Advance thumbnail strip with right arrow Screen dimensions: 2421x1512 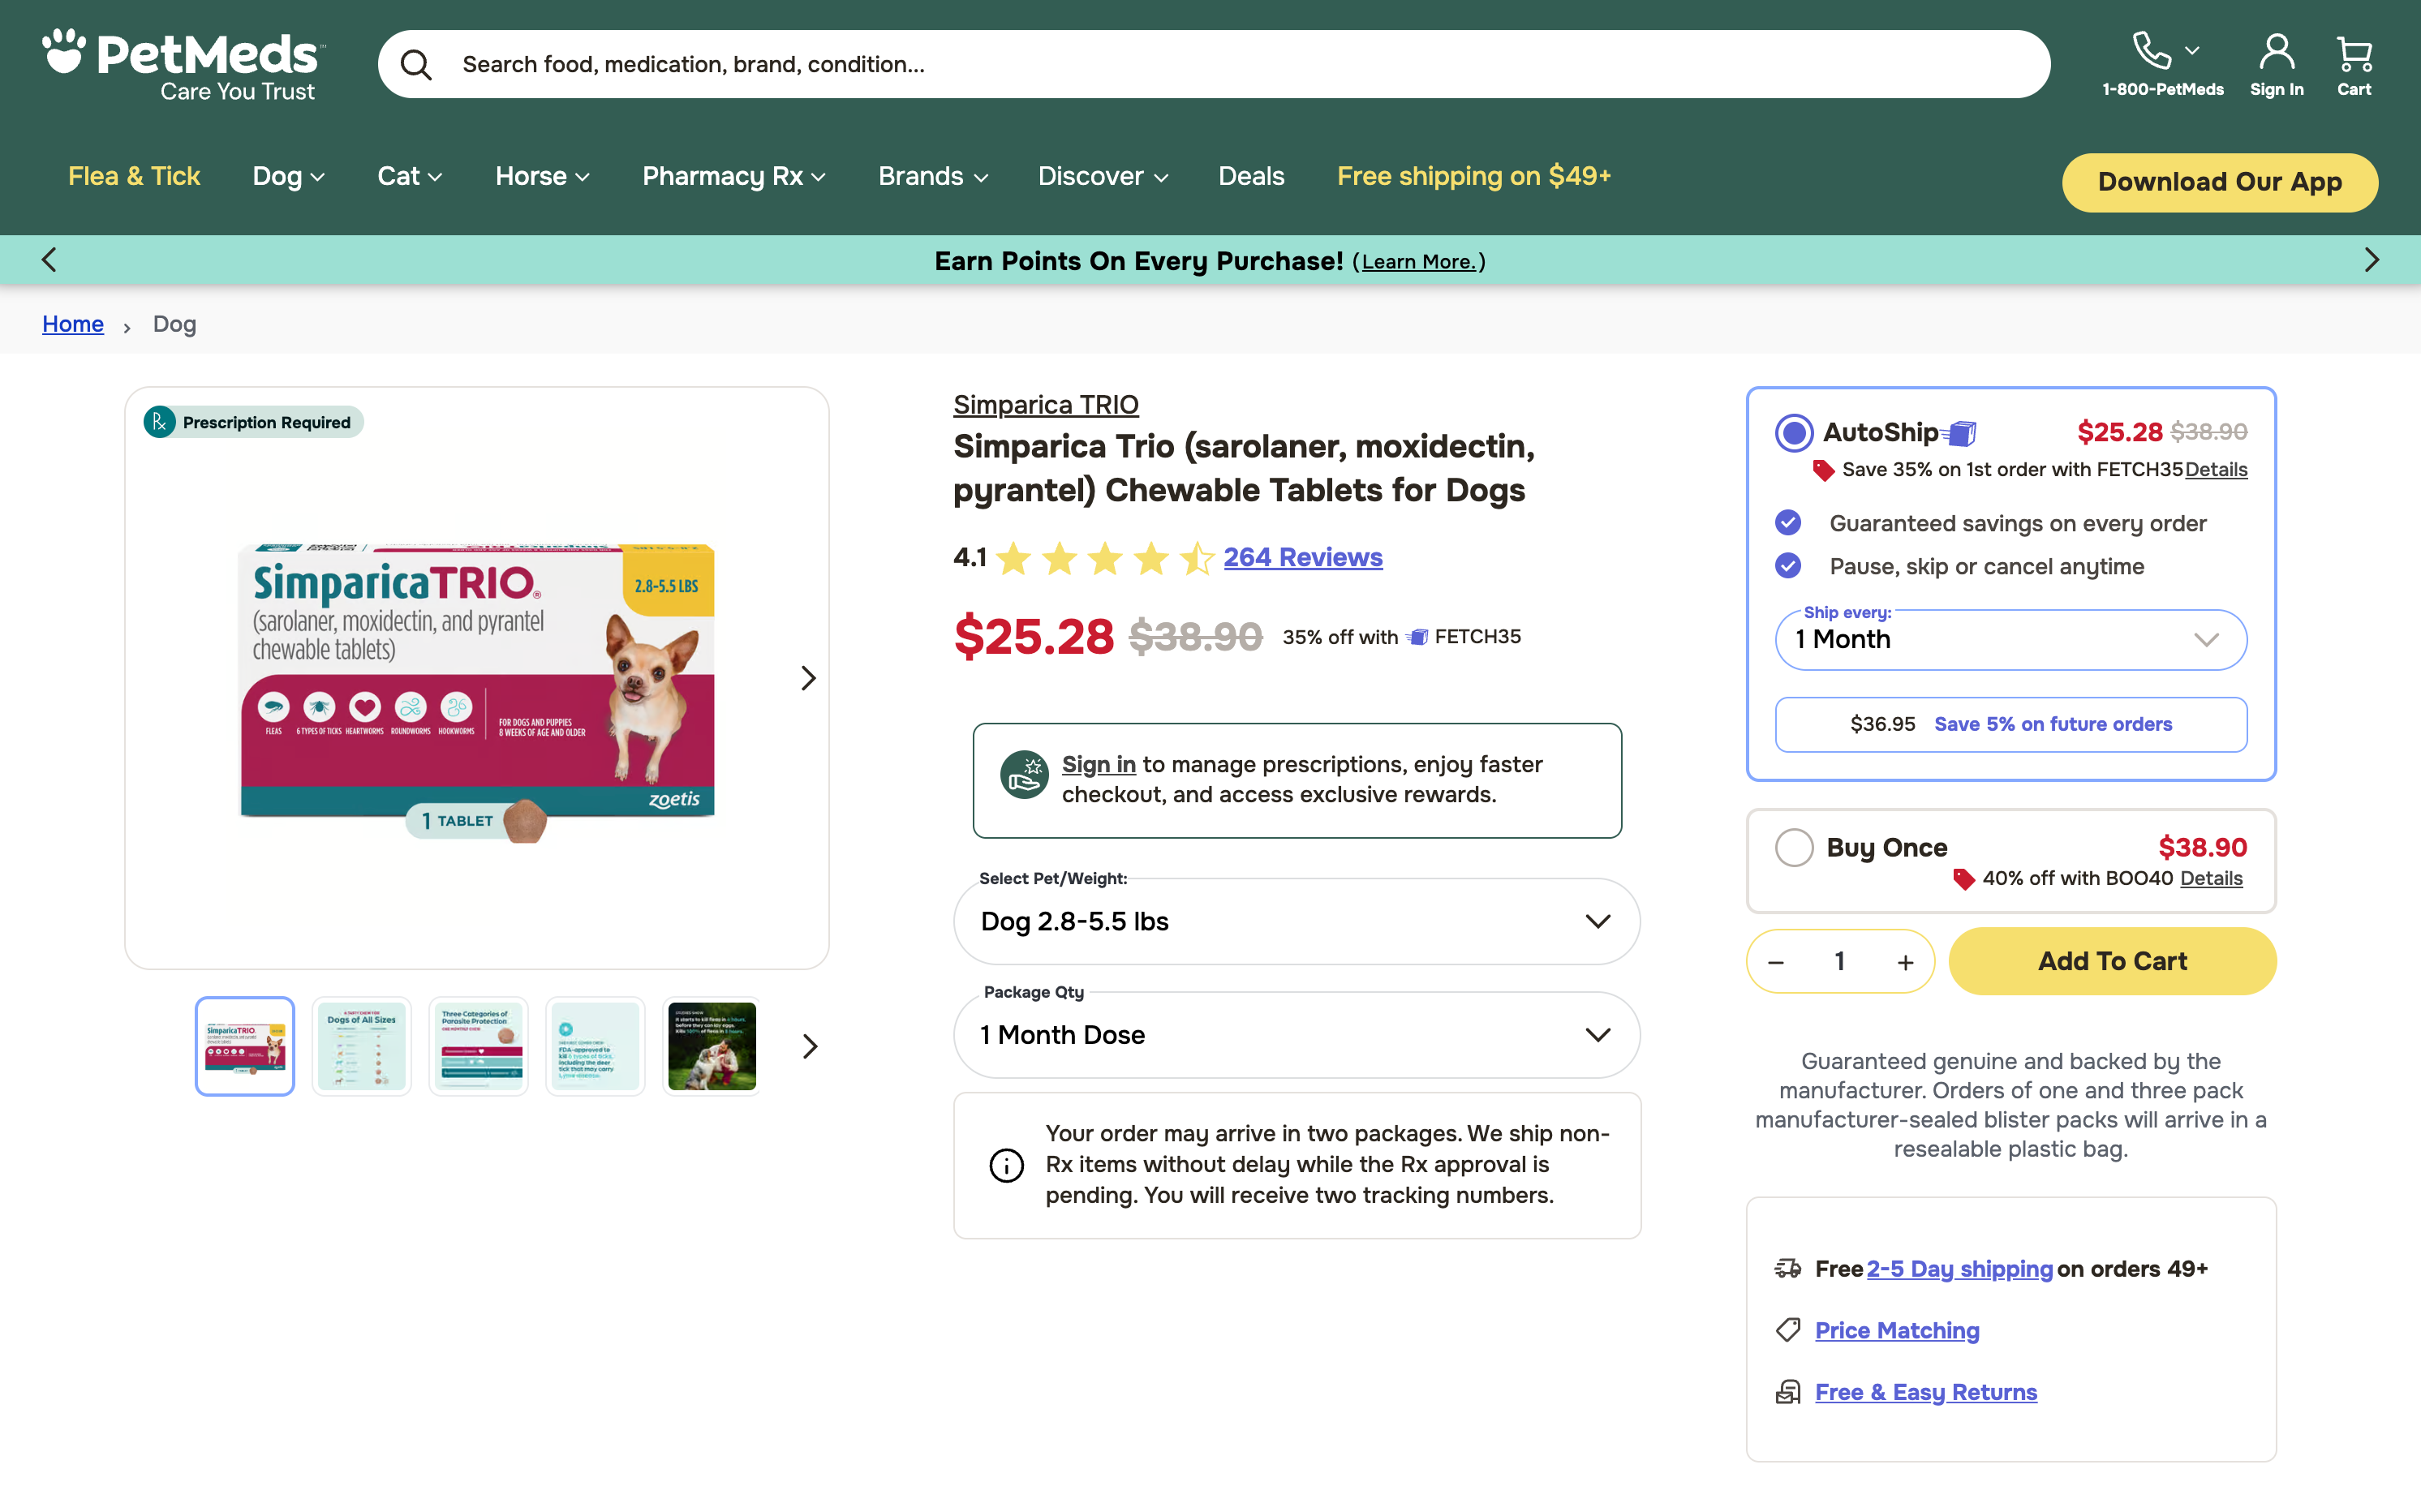(x=810, y=1046)
